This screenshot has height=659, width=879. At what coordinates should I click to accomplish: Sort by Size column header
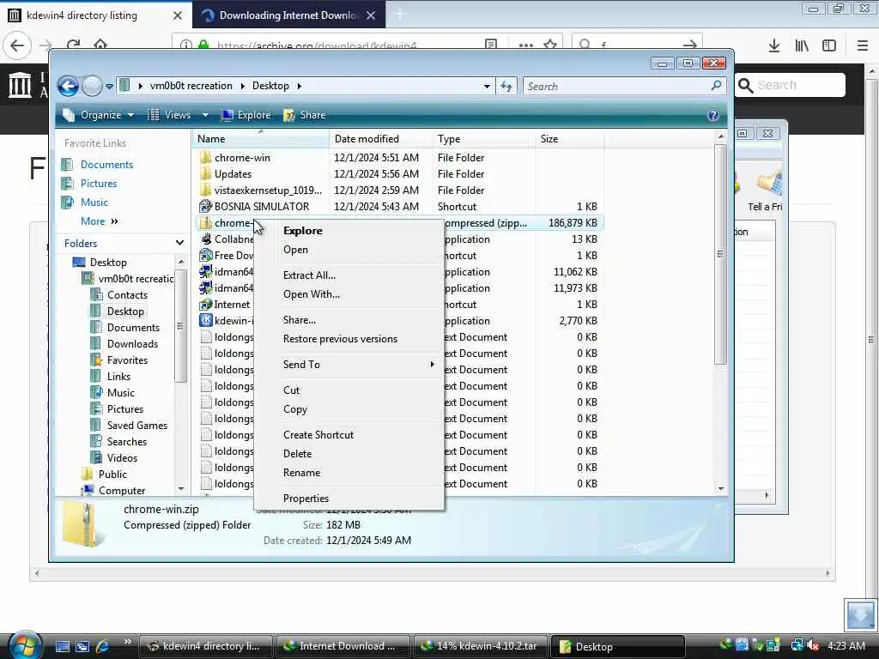click(569, 139)
